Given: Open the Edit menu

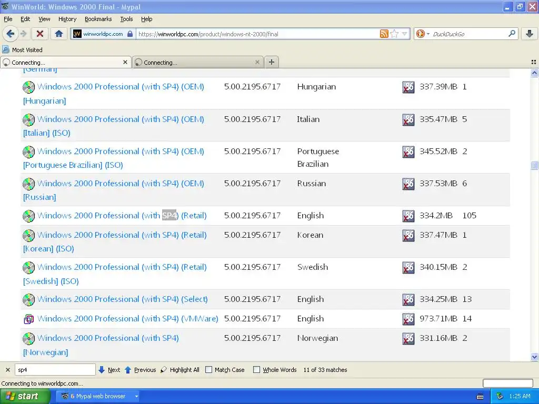Looking at the screenshot, I should [25, 19].
